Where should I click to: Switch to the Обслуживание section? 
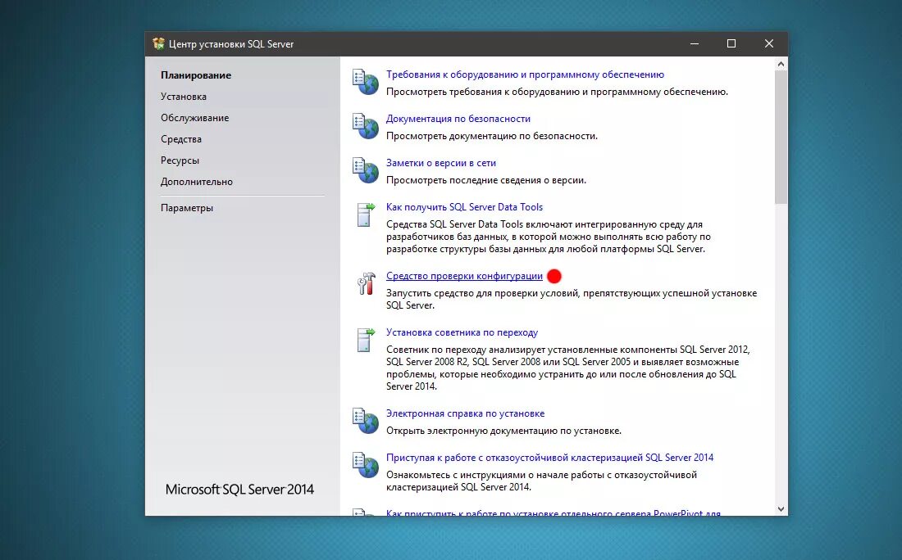[x=194, y=118]
